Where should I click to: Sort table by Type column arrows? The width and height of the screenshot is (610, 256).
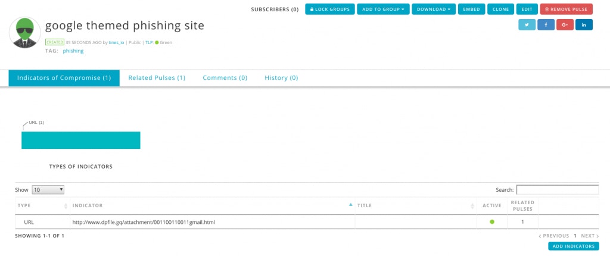pos(66,206)
